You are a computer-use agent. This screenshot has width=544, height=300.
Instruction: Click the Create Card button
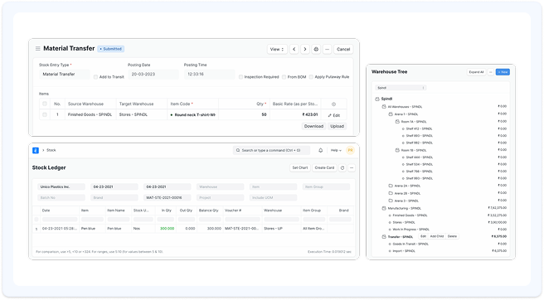pos(324,168)
